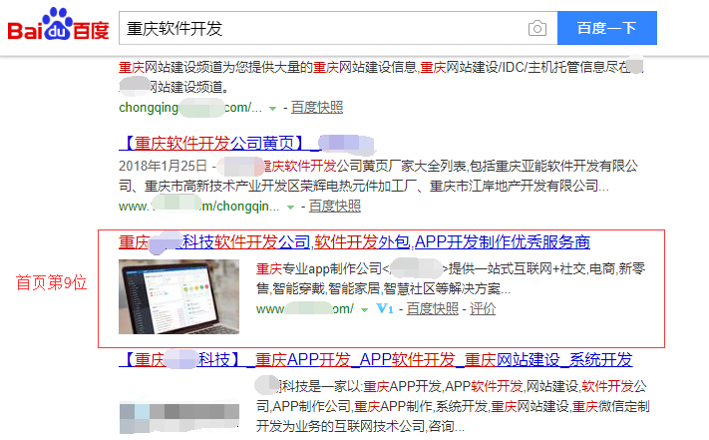
Task: Click snippet text 重庆专业app制作公司
Action: pyautogui.click(x=319, y=269)
